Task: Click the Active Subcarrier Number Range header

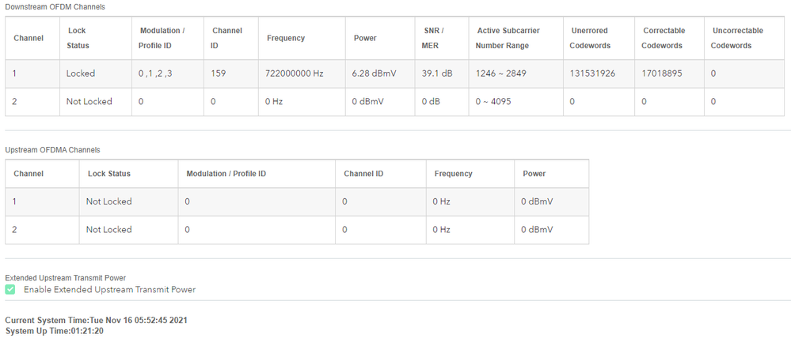Action: pyautogui.click(x=508, y=38)
